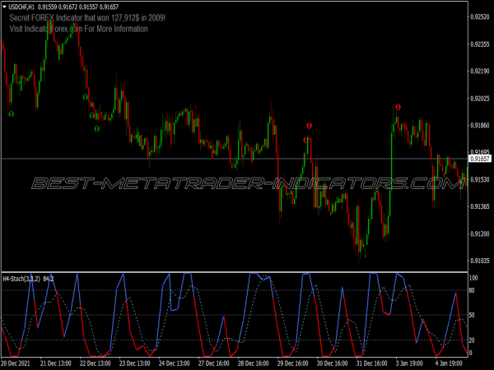
Task: Click the 3 Jan 19:00 time label
Action: pos(409,363)
